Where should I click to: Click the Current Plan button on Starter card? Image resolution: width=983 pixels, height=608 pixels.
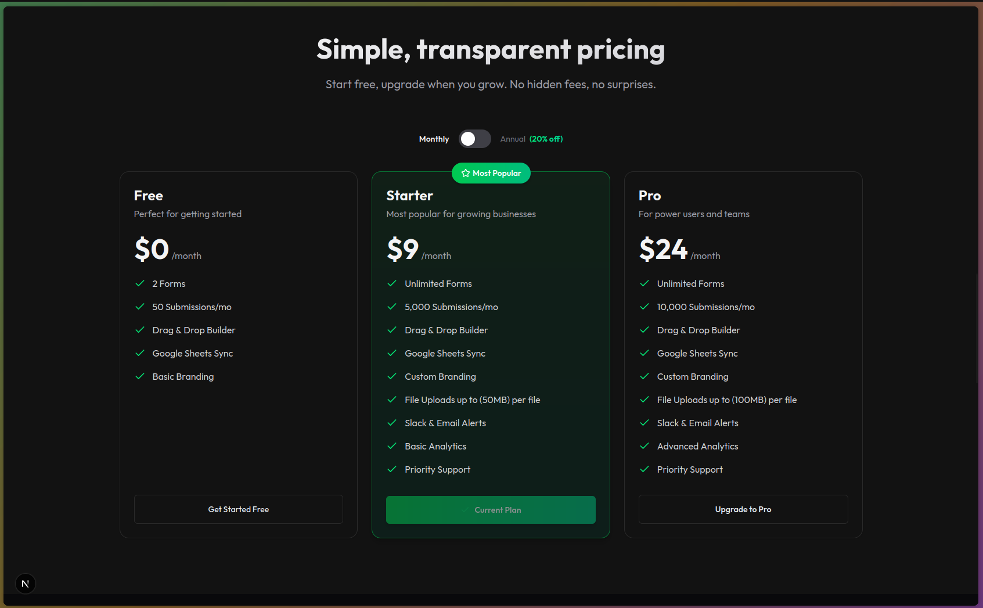tap(491, 509)
